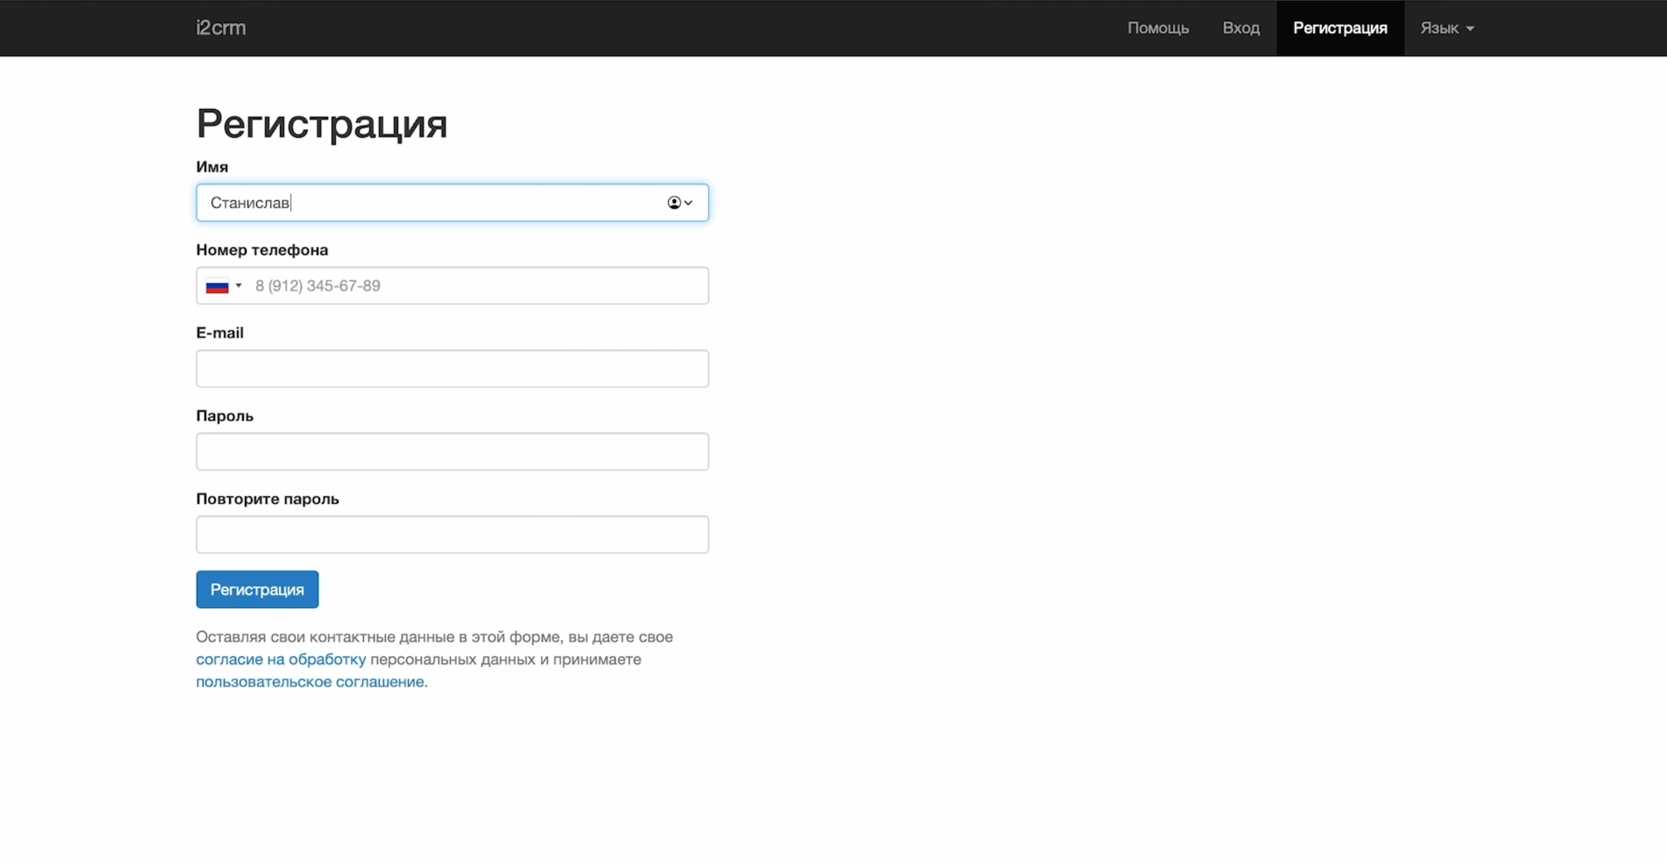Go to the Вход login page
1667x862 pixels.
(1240, 28)
